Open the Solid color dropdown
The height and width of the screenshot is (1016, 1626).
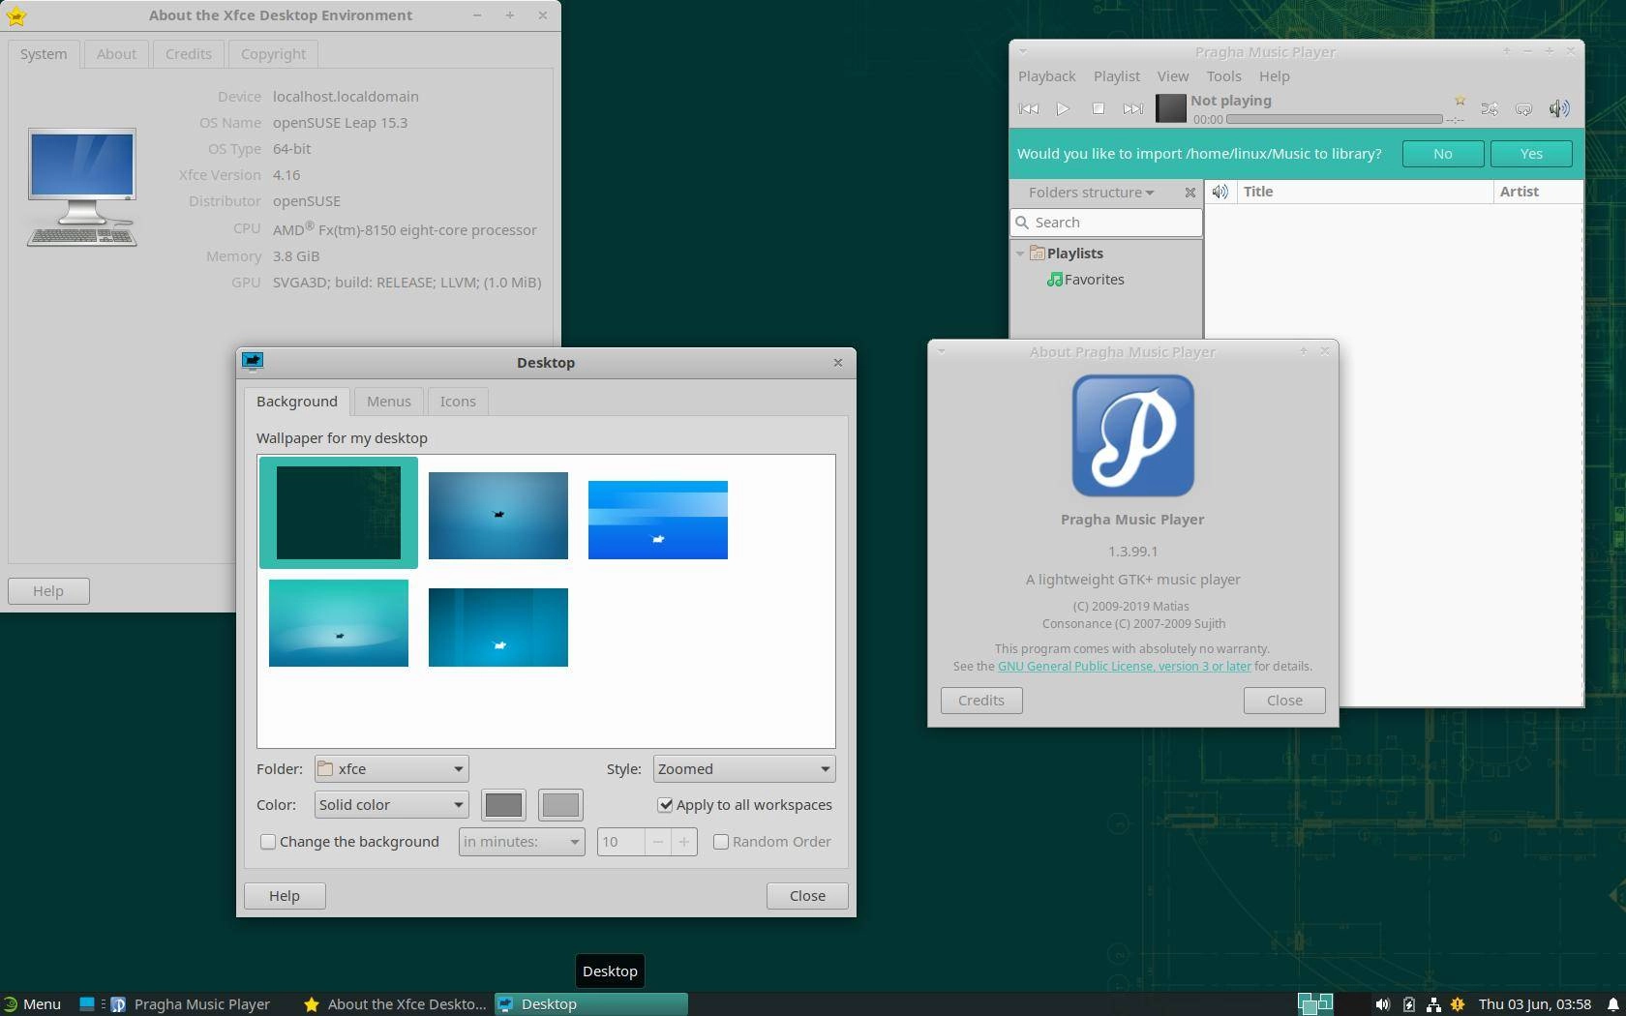[391, 805]
